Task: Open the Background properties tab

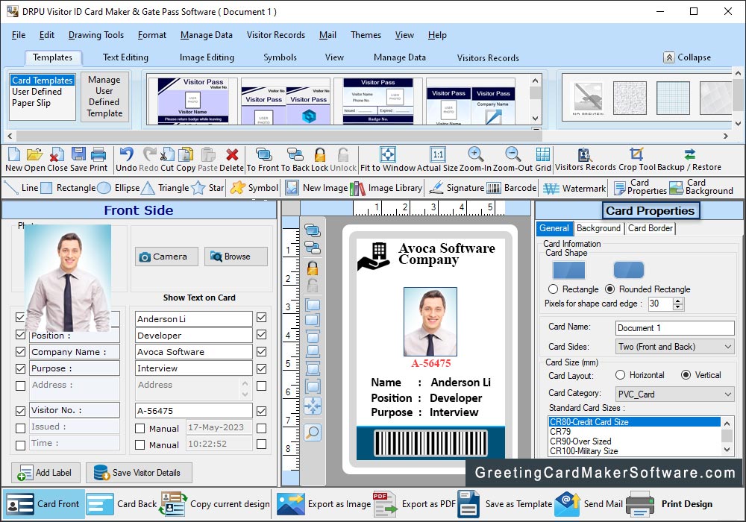Action: [x=598, y=228]
